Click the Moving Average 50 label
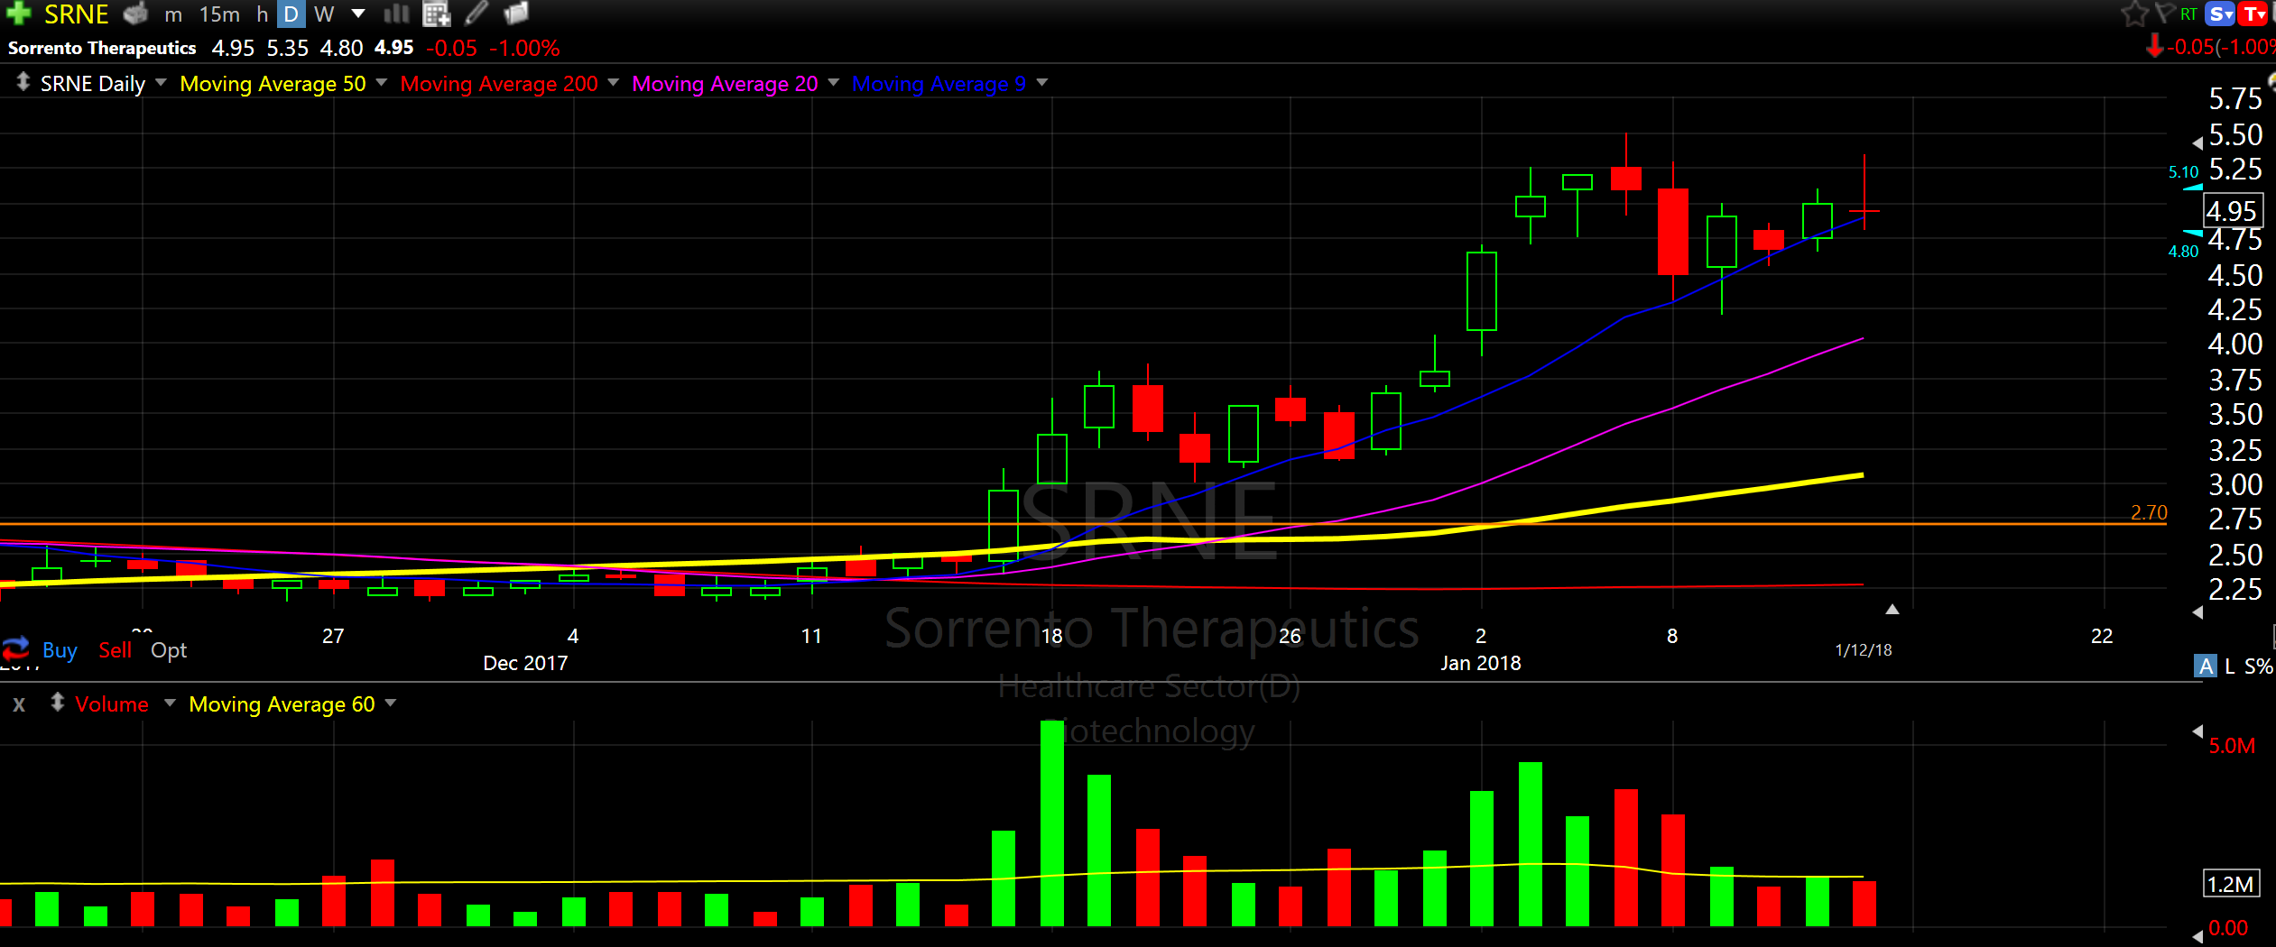 [x=273, y=84]
